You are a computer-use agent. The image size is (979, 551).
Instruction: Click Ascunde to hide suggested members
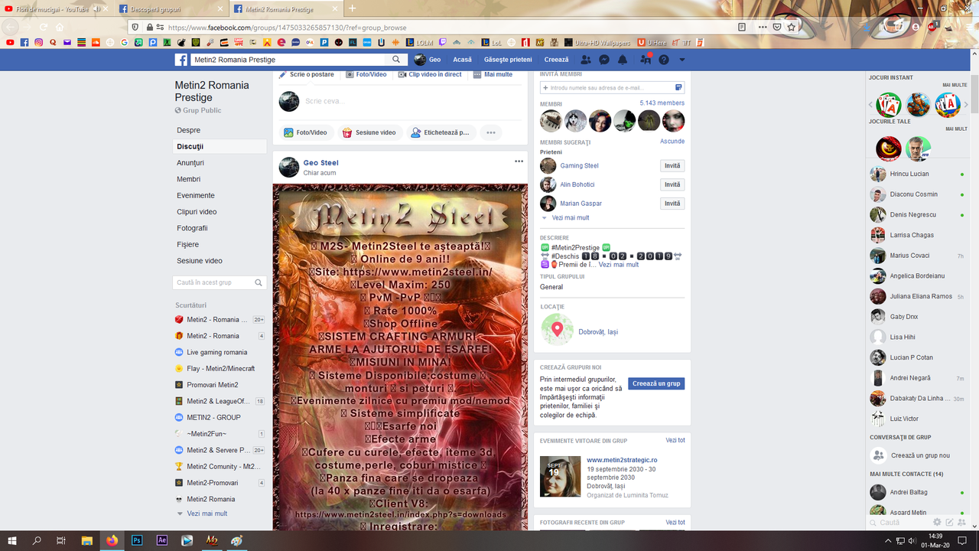click(672, 142)
